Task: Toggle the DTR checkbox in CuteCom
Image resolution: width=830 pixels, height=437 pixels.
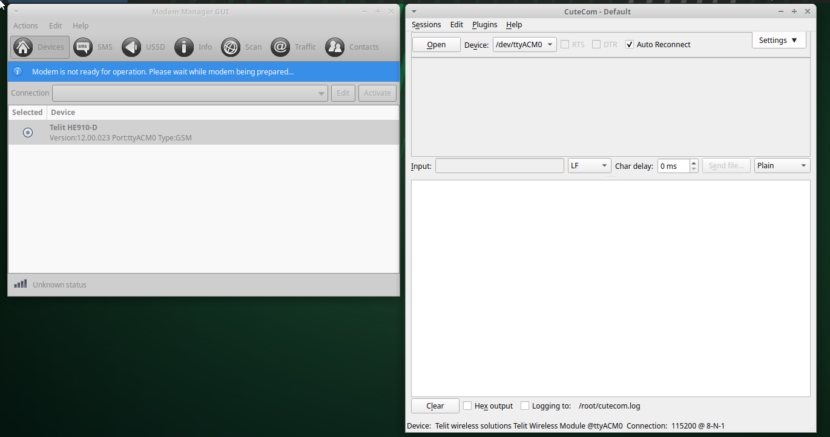Action: click(x=596, y=44)
